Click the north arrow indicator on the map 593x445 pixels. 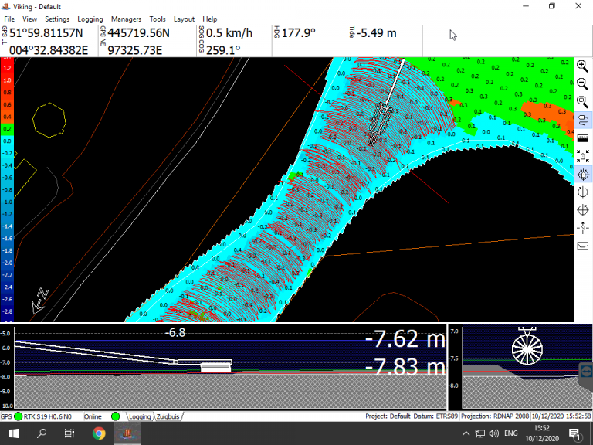40,301
